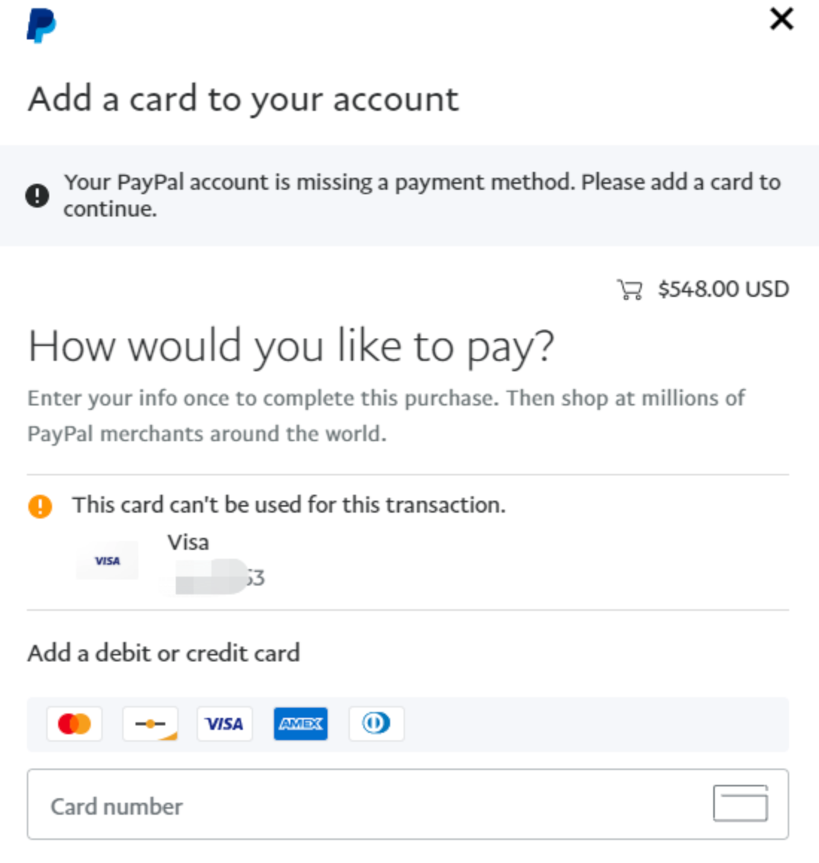819x863 pixels.
Task: Click the card icon inside Card number field
Action: click(740, 803)
